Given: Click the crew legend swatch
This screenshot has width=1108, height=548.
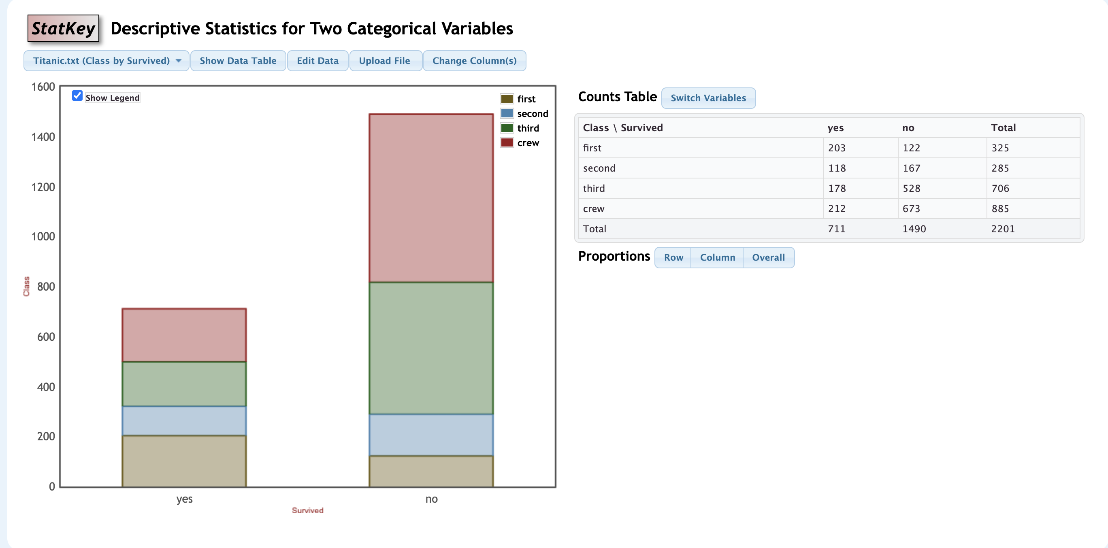Looking at the screenshot, I should (507, 143).
